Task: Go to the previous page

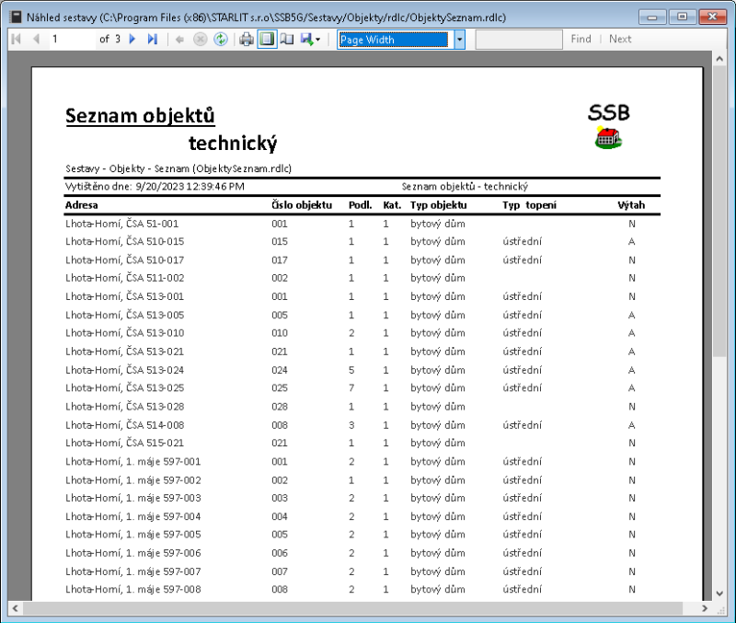Action: 35,39
